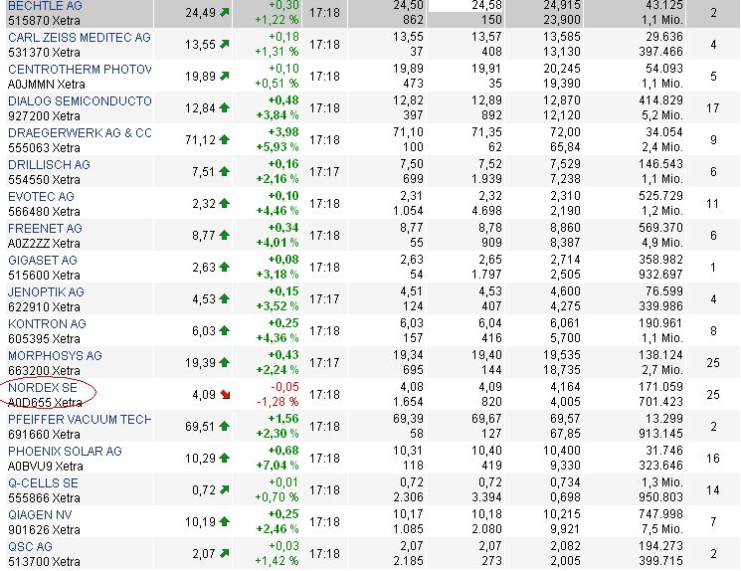Open PFEIFFER VACUUM TECH link
Image resolution: width=741 pixels, height=571 pixels.
coord(80,420)
